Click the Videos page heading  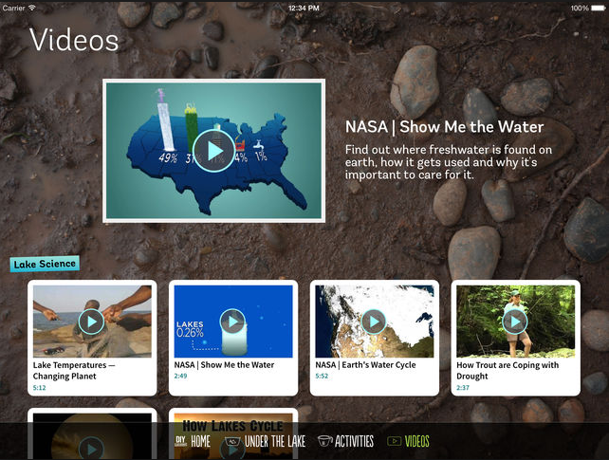point(74,40)
